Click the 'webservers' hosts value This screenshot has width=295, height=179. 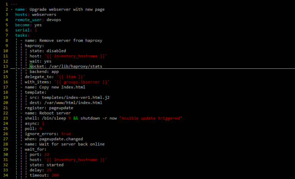(x=44, y=15)
